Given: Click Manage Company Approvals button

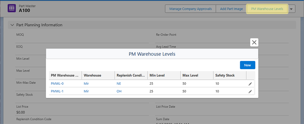Looking at the screenshot, I should click(191, 9).
